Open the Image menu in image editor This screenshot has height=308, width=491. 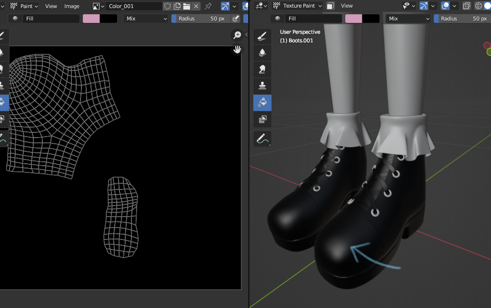point(72,6)
